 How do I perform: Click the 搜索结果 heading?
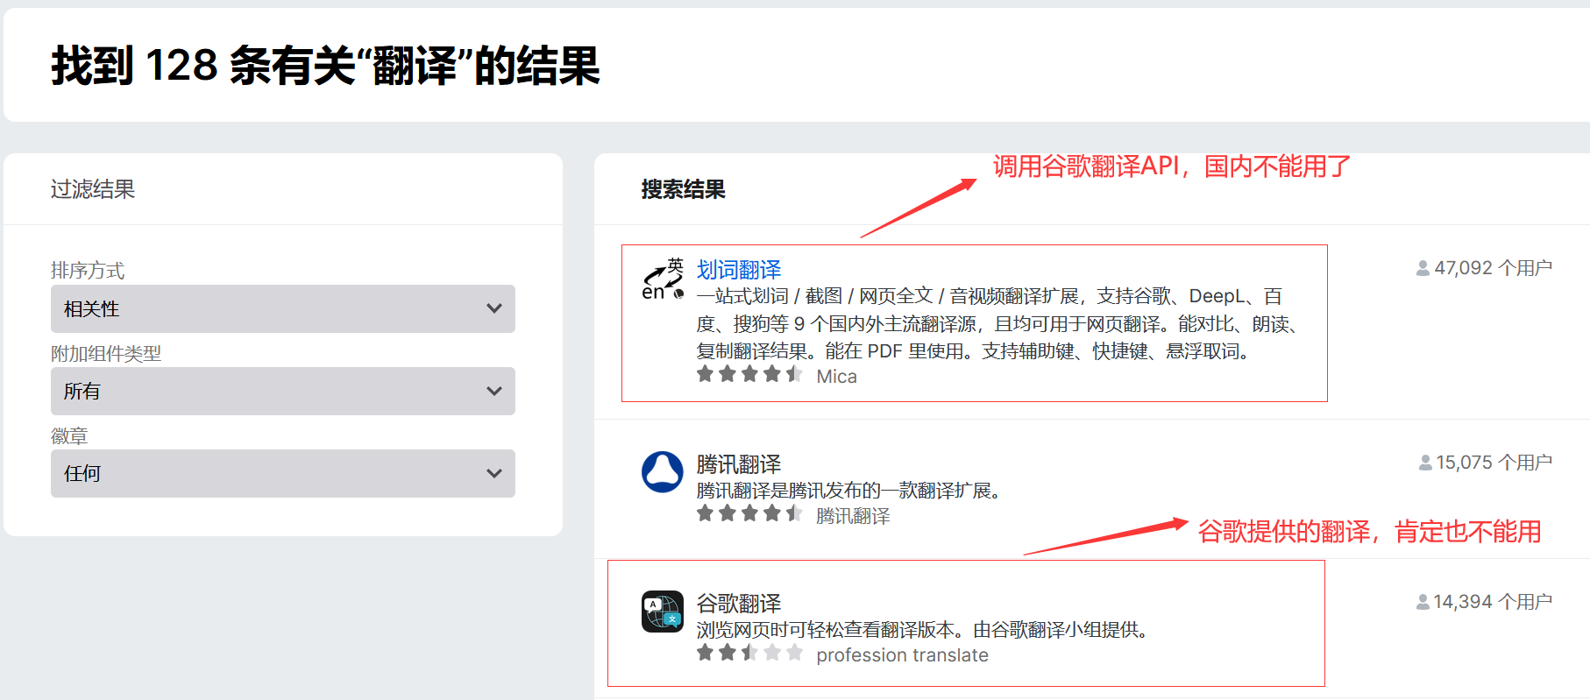tap(683, 190)
